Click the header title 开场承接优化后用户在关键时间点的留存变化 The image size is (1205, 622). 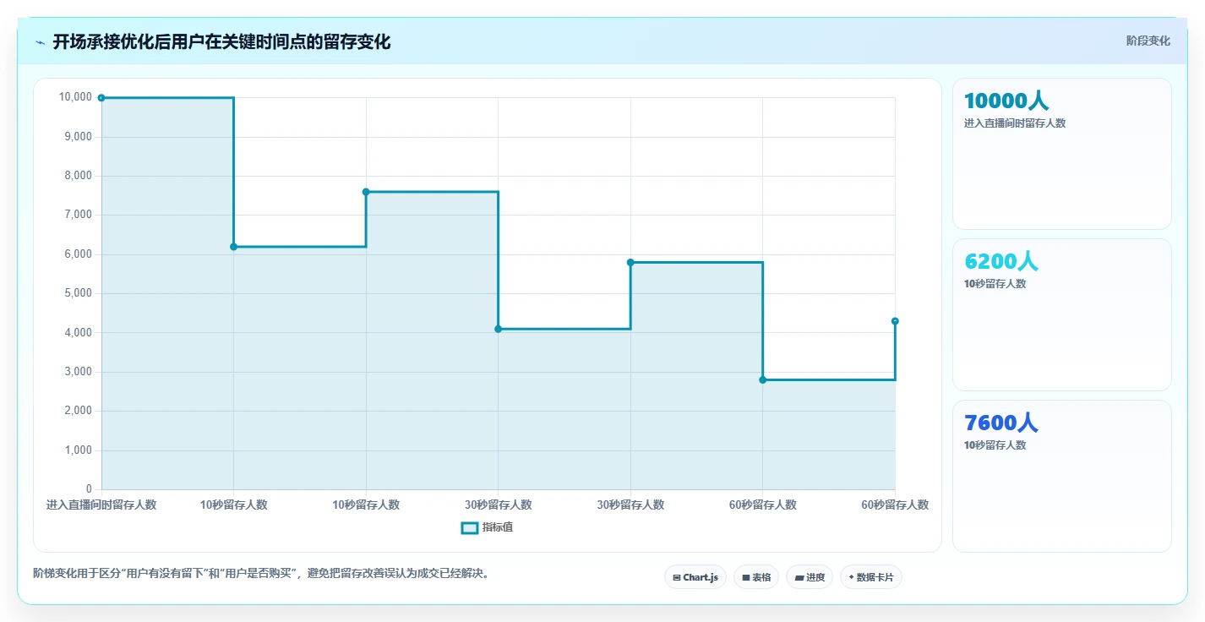221,42
